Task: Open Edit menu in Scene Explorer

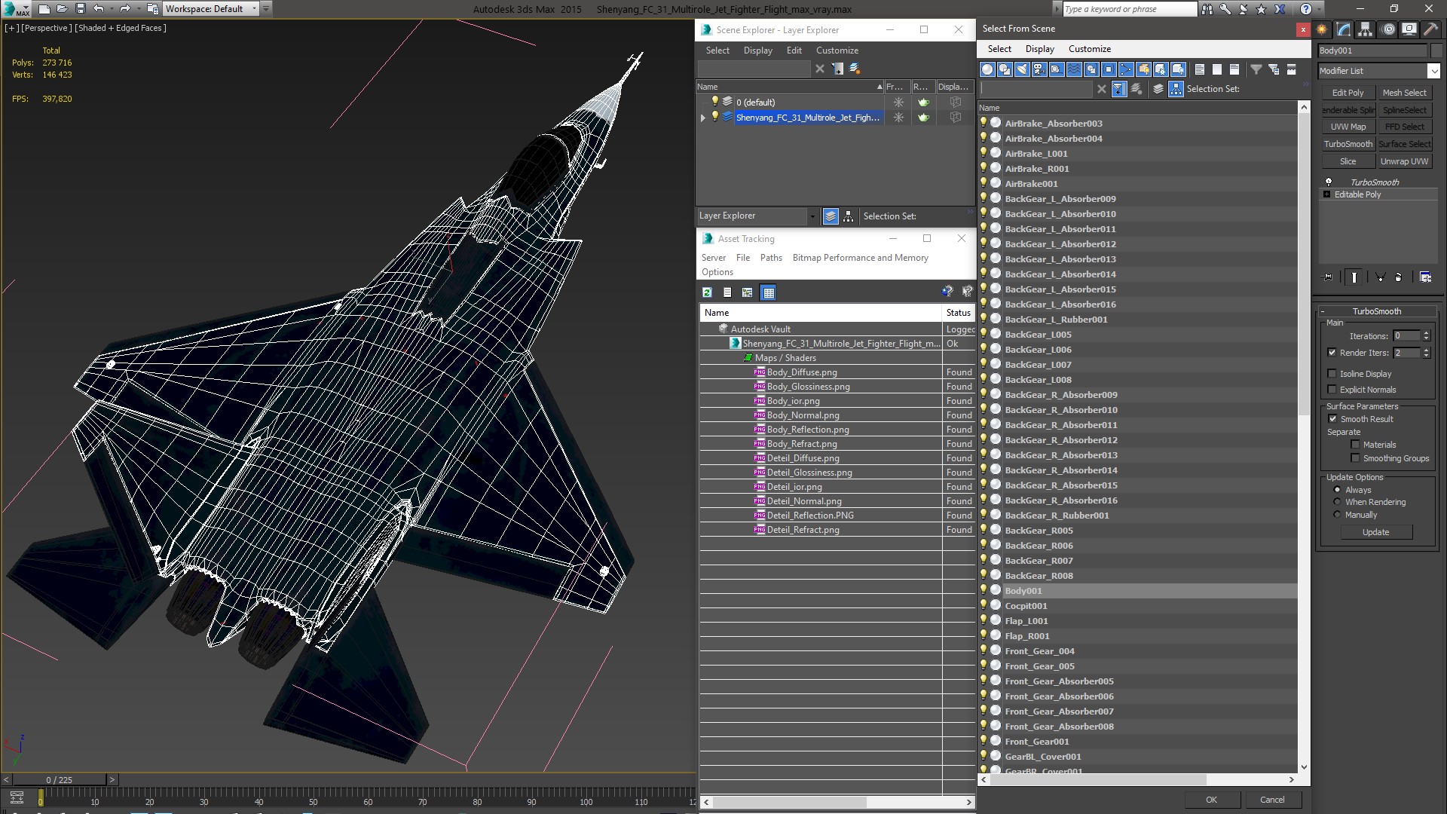Action: [794, 50]
